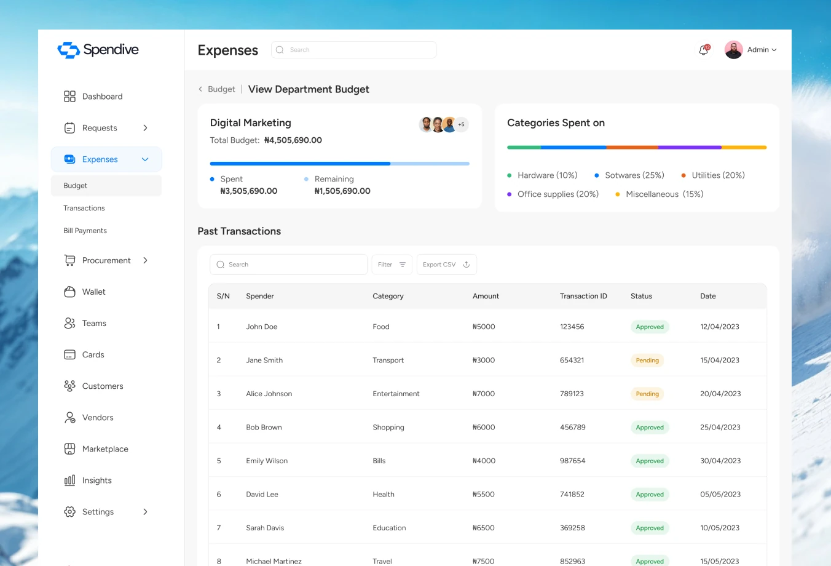The height and width of the screenshot is (566, 831).
Task: Select Budget in Expenses submenu
Action: (x=106, y=185)
